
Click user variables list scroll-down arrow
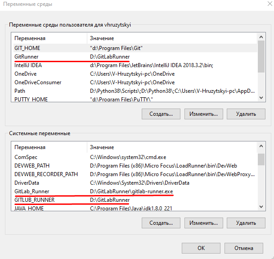click(x=261, y=98)
